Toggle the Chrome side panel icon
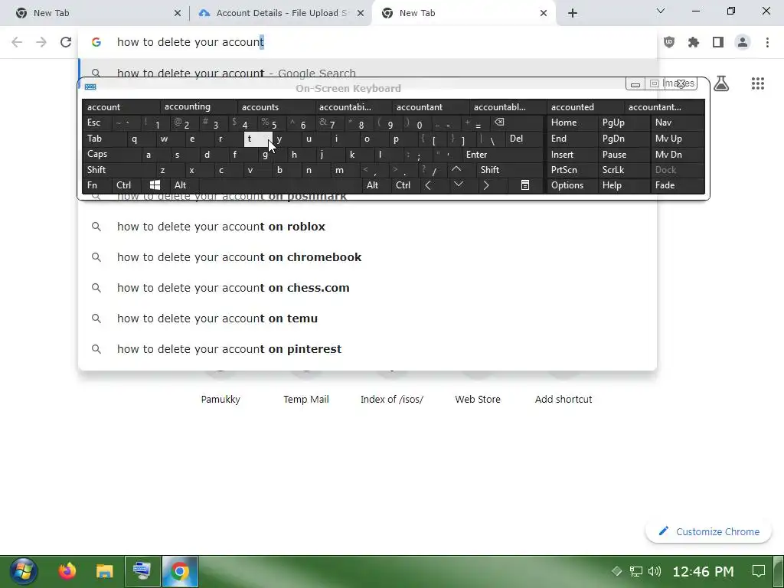This screenshot has width=784, height=588. pyautogui.click(x=718, y=42)
